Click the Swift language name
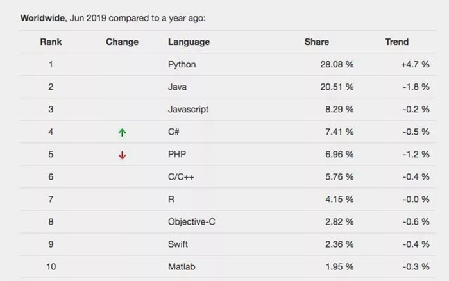This screenshot has width=449, height=281. tap(178, 244)
